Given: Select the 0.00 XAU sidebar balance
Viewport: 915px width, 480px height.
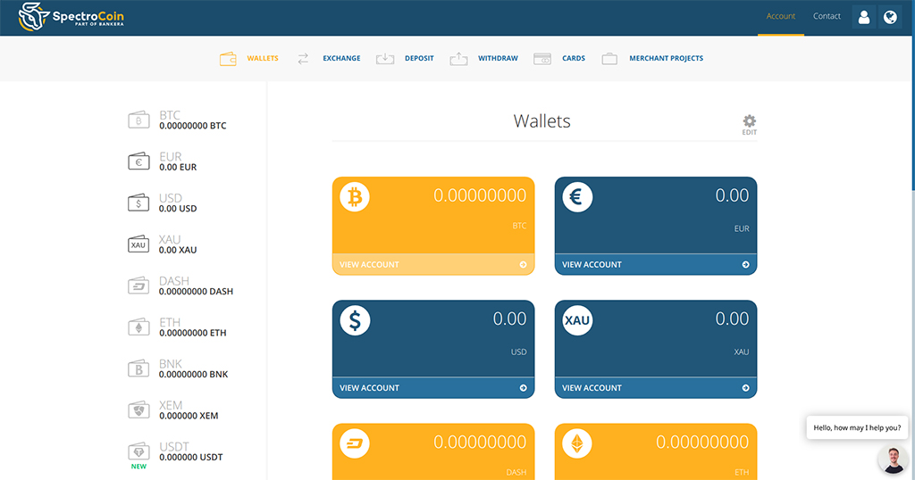Looking at the screenshot, I should (x=178, y=250).
